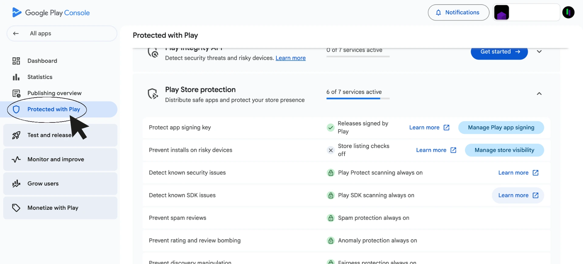Click the Play Store protection heading
This screenshot has height=264, width=583.
[x=200, y=90]
